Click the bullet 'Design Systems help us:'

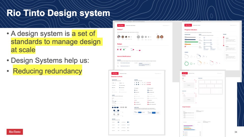coord(50,60)
